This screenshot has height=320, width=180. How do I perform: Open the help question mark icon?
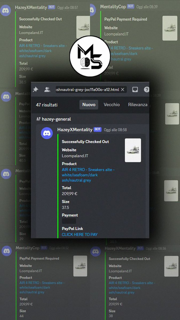(146, 90)
